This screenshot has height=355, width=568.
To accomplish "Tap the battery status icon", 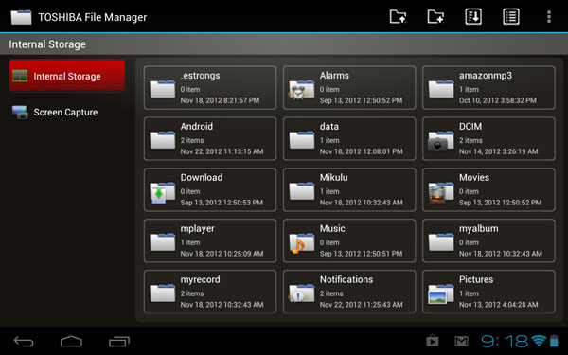I will (x=554, y=341).
